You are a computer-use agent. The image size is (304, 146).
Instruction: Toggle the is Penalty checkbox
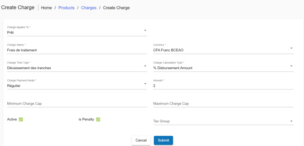(98, 119)
